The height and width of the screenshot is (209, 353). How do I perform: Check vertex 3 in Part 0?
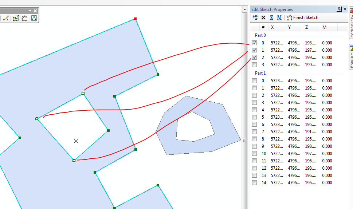[254, 64]
